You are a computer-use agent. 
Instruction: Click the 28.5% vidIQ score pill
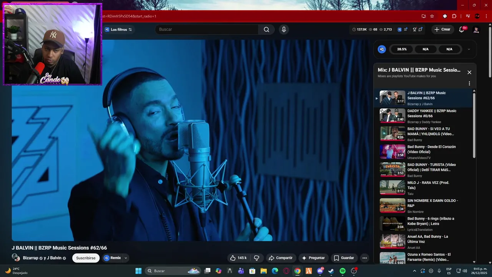point(402,49)
